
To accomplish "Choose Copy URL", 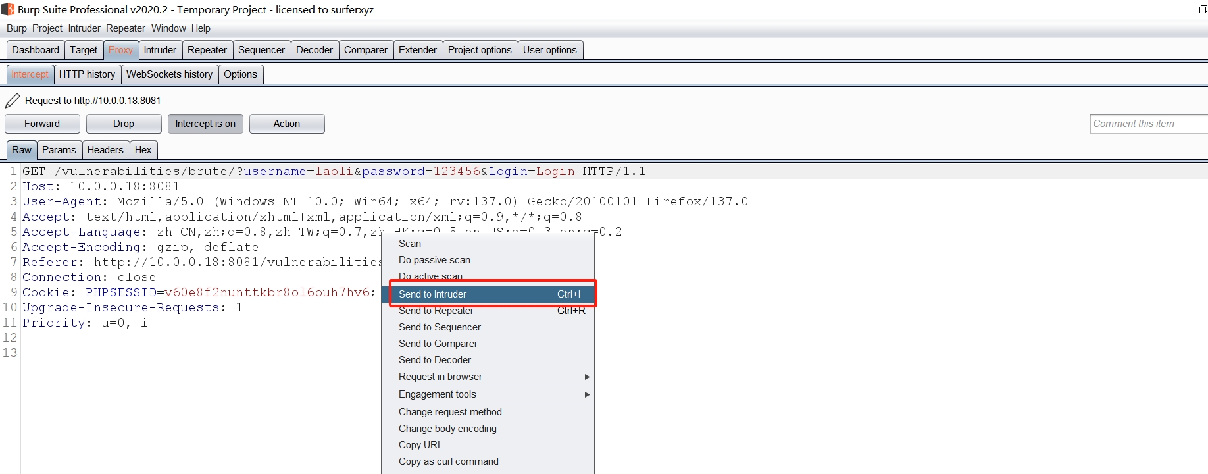I will tap(488, 445).
